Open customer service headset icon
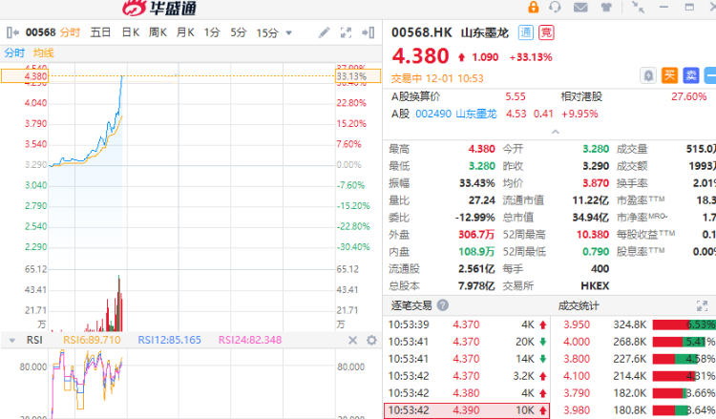The width and height of the screenshot is (716, 419). tap(555, 7)
